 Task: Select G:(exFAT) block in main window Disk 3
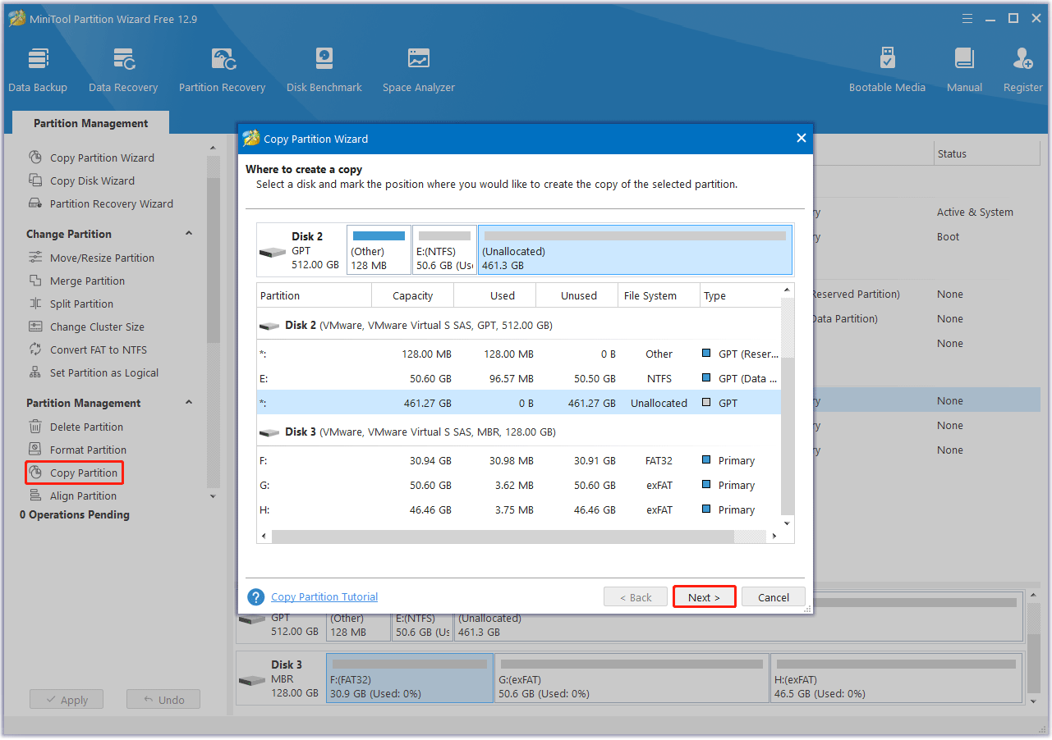632,678
